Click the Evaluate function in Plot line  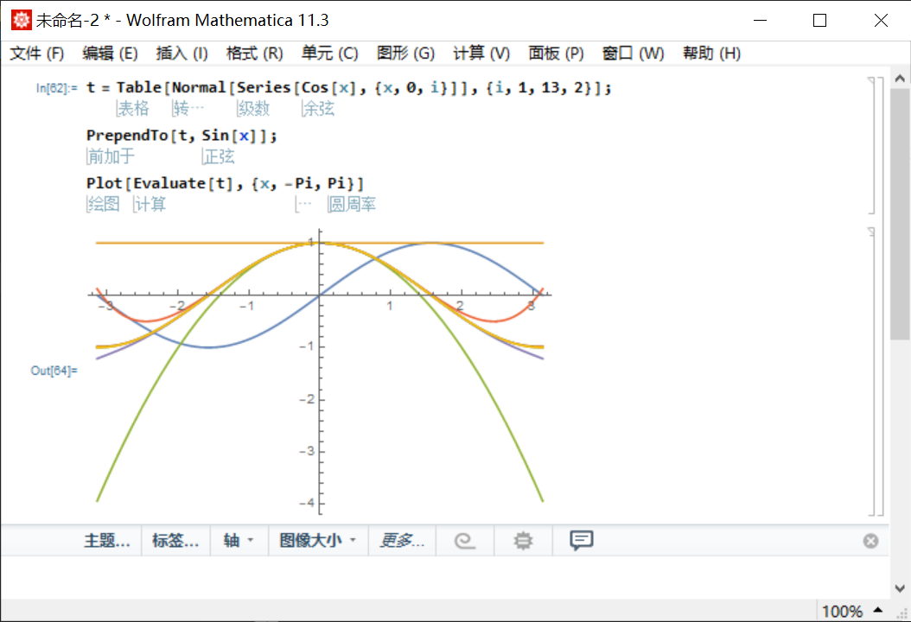169,183
